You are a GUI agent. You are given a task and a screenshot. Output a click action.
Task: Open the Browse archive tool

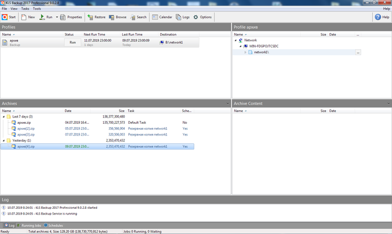117,17
